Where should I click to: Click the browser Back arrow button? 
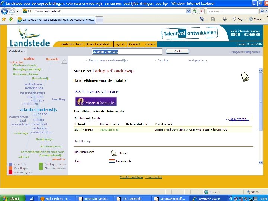point(4,11)
